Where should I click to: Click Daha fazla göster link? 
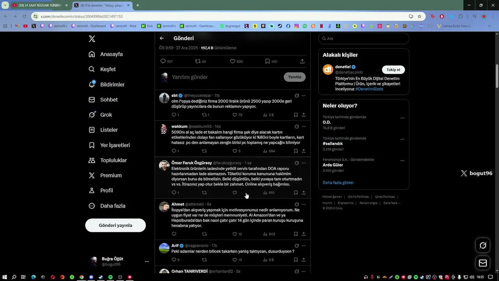tap(338, 183)
